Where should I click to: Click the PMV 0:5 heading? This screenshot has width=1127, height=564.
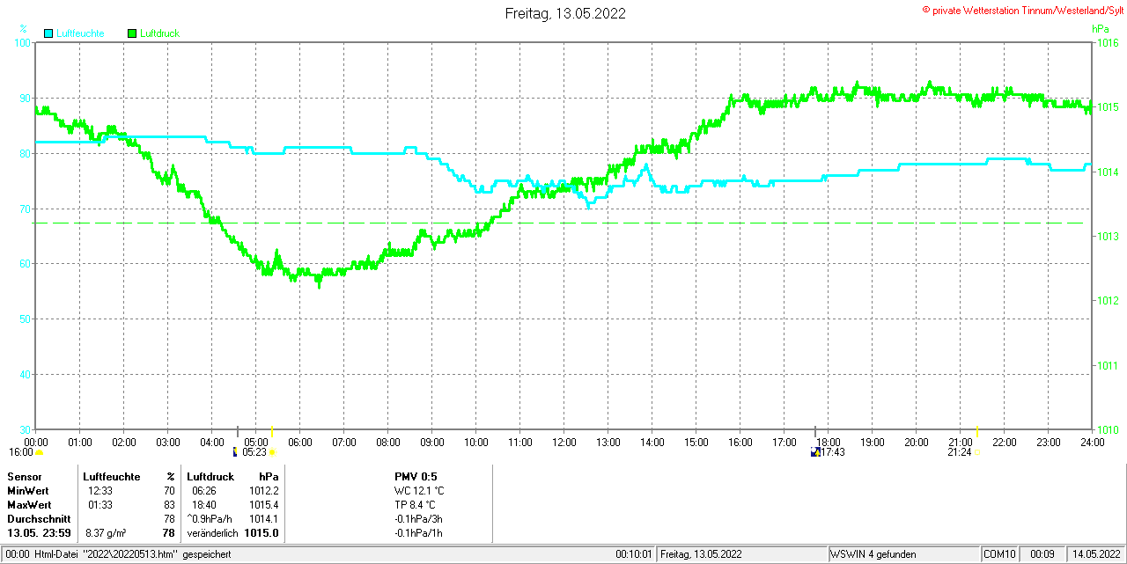click(x=416, y=476)
